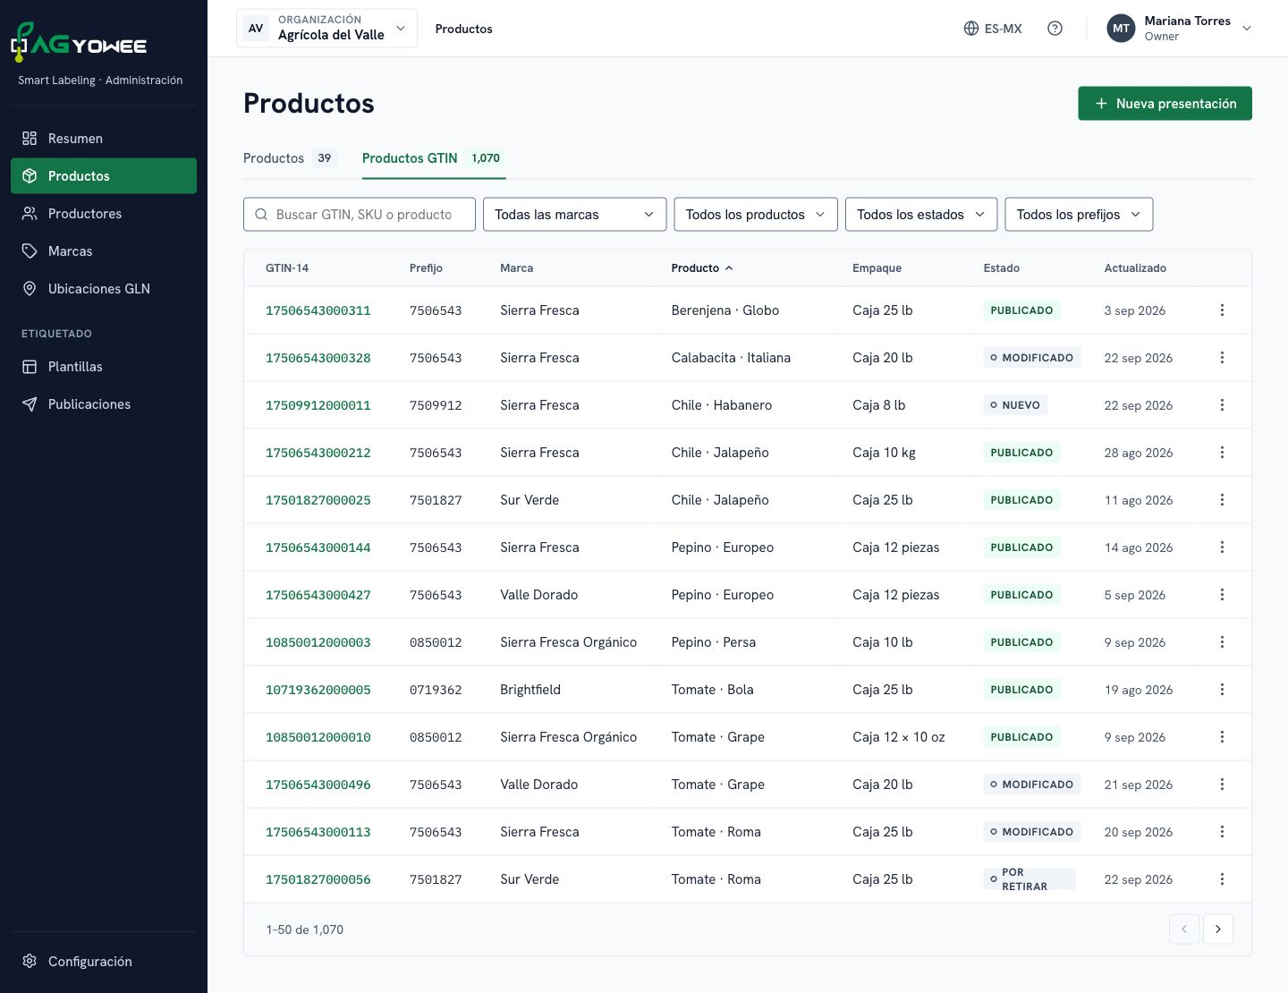
Task: Go to Publicaciones in the sidebar
Action: 104,404
